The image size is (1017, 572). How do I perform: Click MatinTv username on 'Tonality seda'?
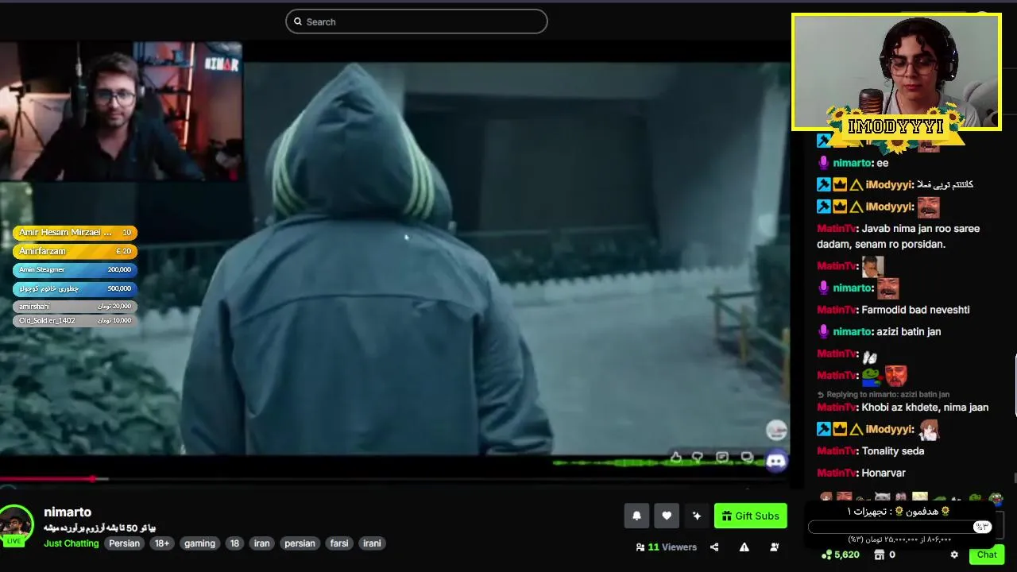pos(837,451)
